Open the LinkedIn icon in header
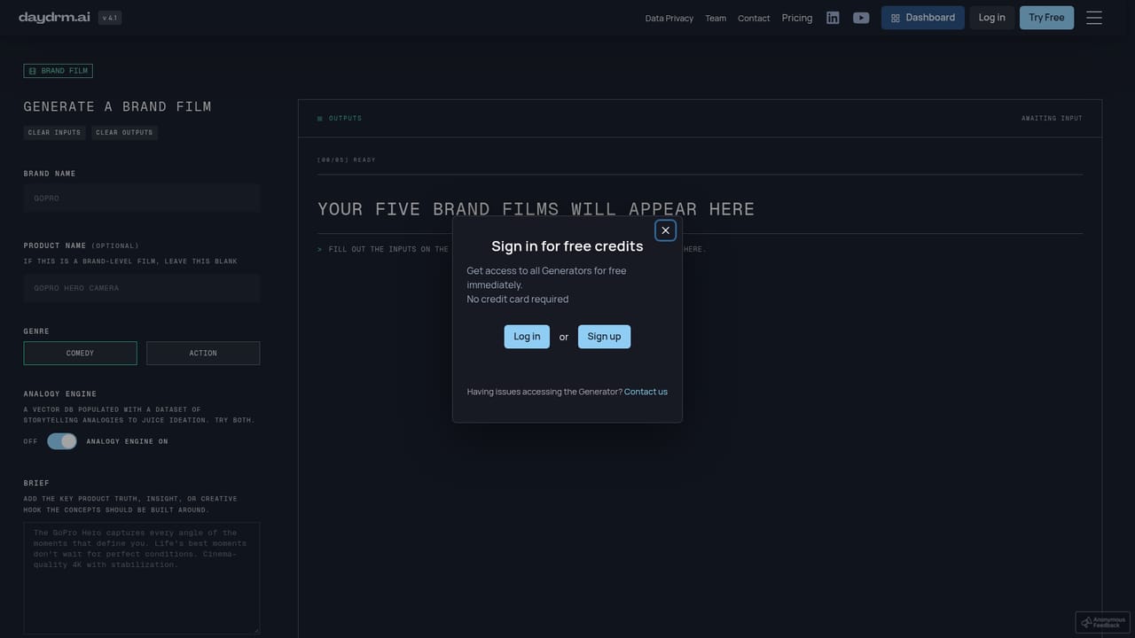 pyautogui.click(x=833, y=18)
